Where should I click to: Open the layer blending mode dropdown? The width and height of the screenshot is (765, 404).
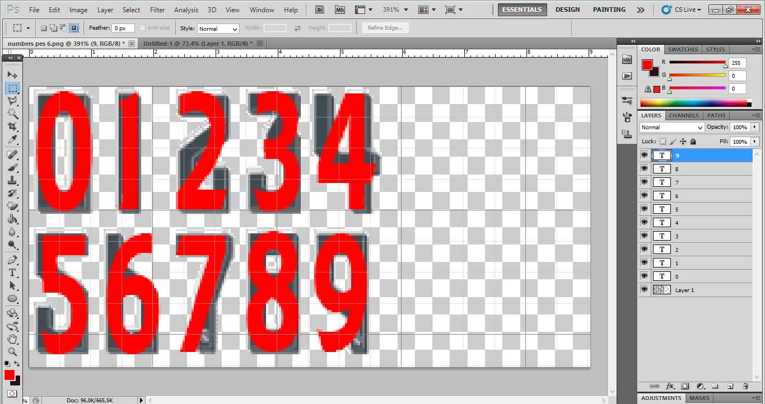pyautogui.click(x=671, y=127)
